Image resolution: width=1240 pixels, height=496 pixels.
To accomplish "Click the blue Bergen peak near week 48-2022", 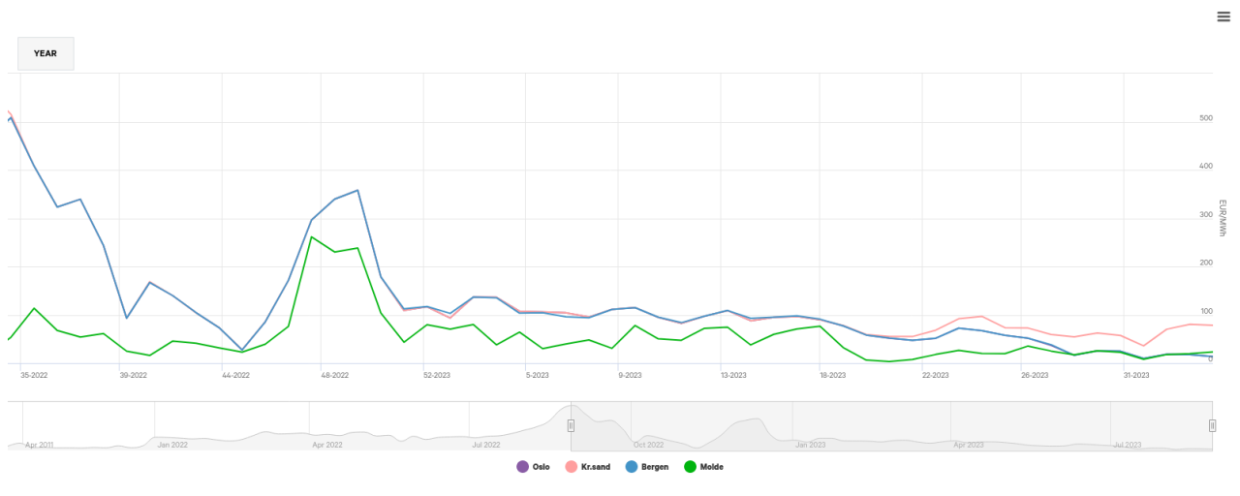I will [358, 190].
